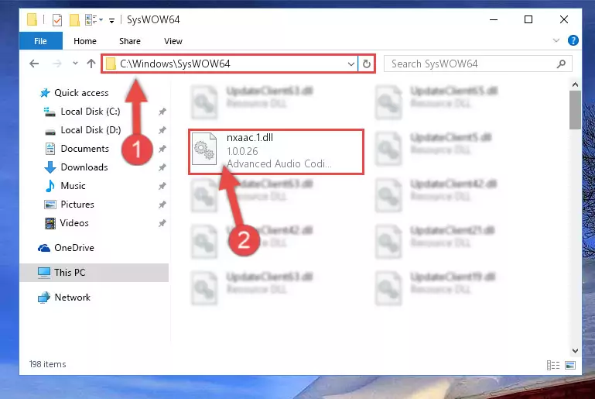Click the search magnifier icon
Image resolution: width=595 pixels, height=399 pixels.
[x=561, y=64]
